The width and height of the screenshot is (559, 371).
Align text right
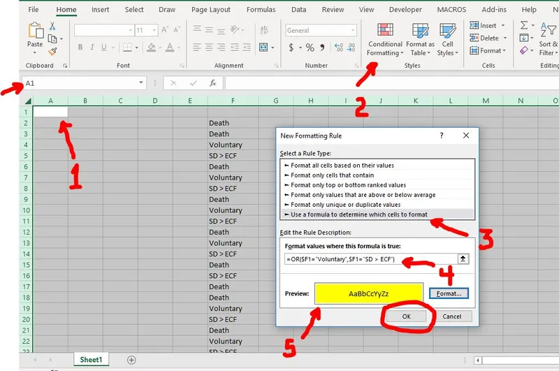(221, 47)
